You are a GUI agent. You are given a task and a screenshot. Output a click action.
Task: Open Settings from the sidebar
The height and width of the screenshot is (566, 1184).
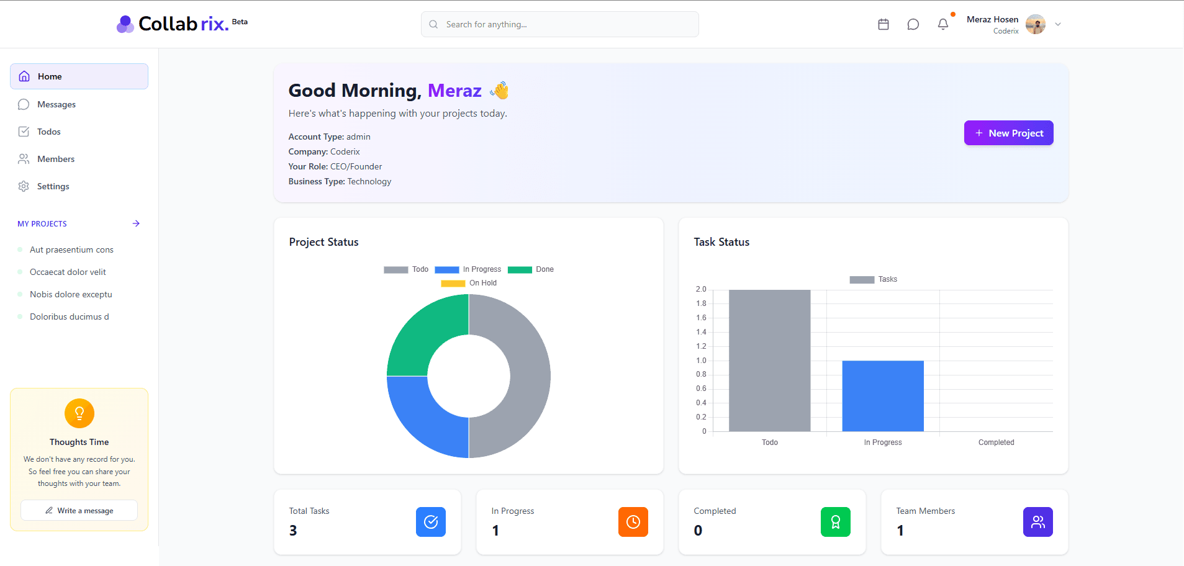click(53, 186)
